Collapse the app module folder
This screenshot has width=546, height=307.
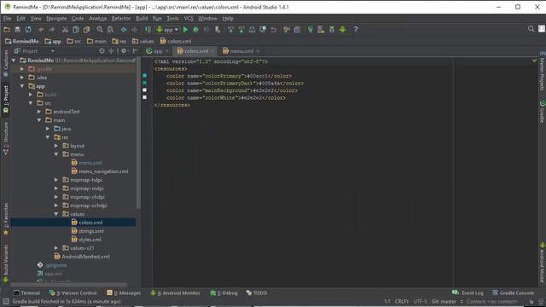[x=22, y=86]
